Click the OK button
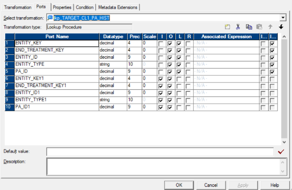This screenshot has height=190, width=292. point(179,185)
